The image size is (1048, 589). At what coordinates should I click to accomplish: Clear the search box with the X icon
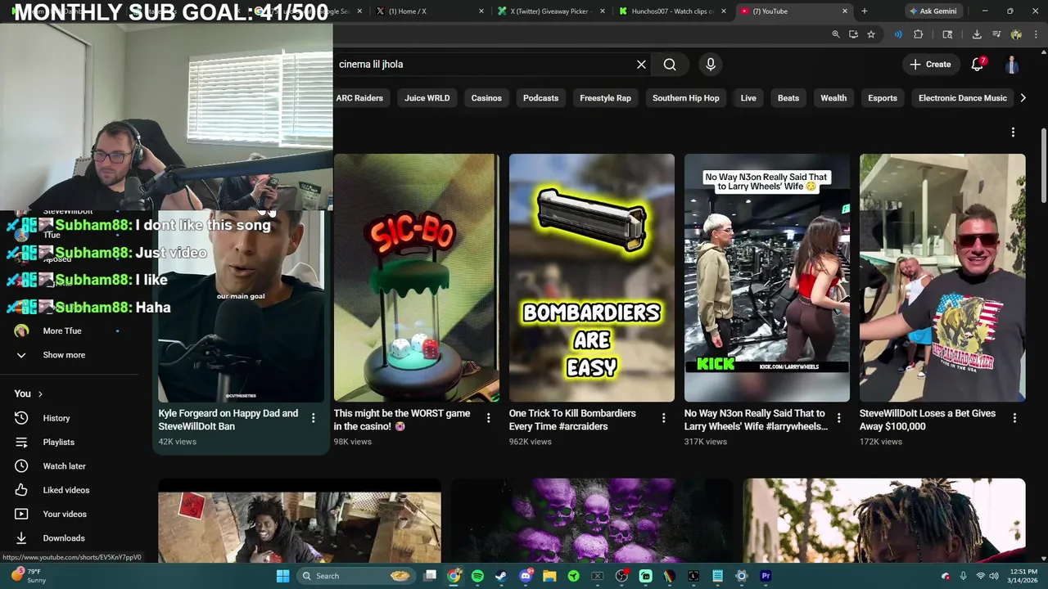(x=641, y=65)
